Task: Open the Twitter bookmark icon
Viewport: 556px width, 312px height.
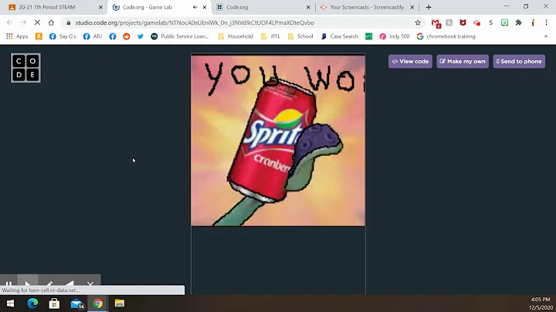Action: click(141, 36)
